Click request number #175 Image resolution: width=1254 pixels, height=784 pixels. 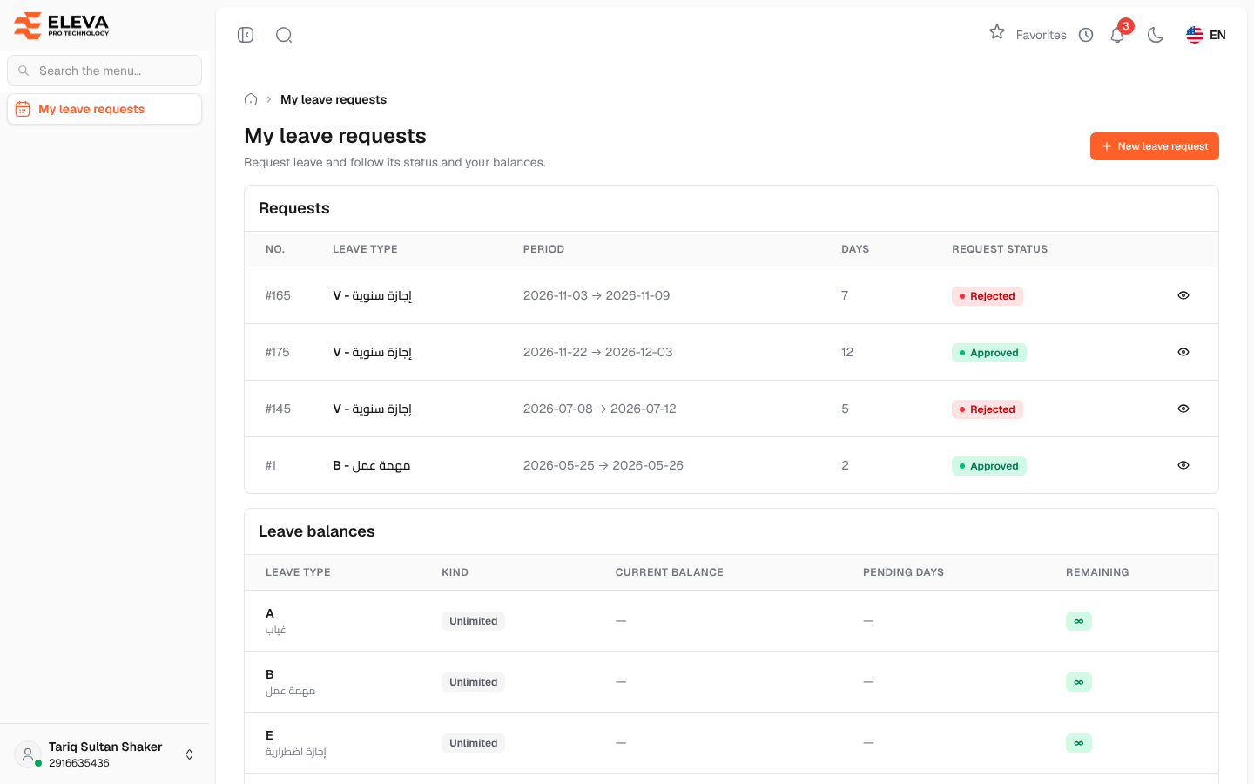[278, 352]
